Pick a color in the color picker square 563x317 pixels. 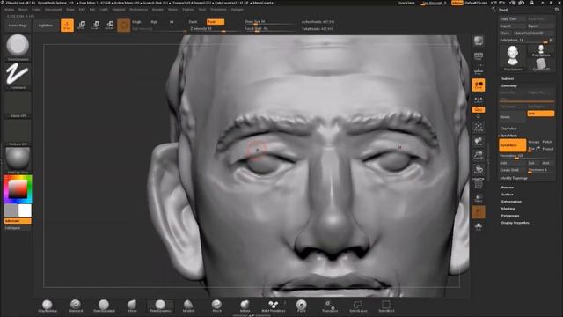(18, 188)
